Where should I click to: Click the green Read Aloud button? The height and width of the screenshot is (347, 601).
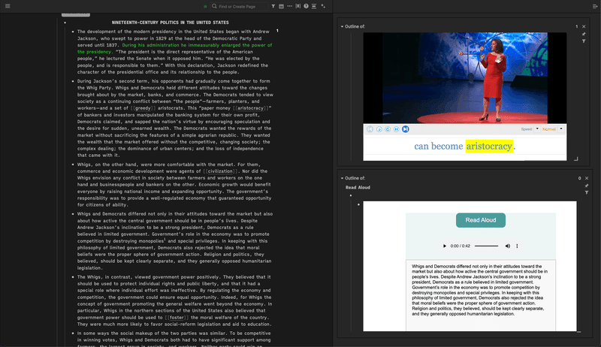[x=481, y=220]
